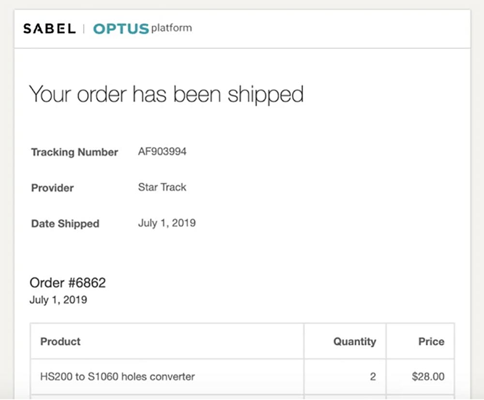
Task: Click the date value beside Date Shipped
Action: 166,223
